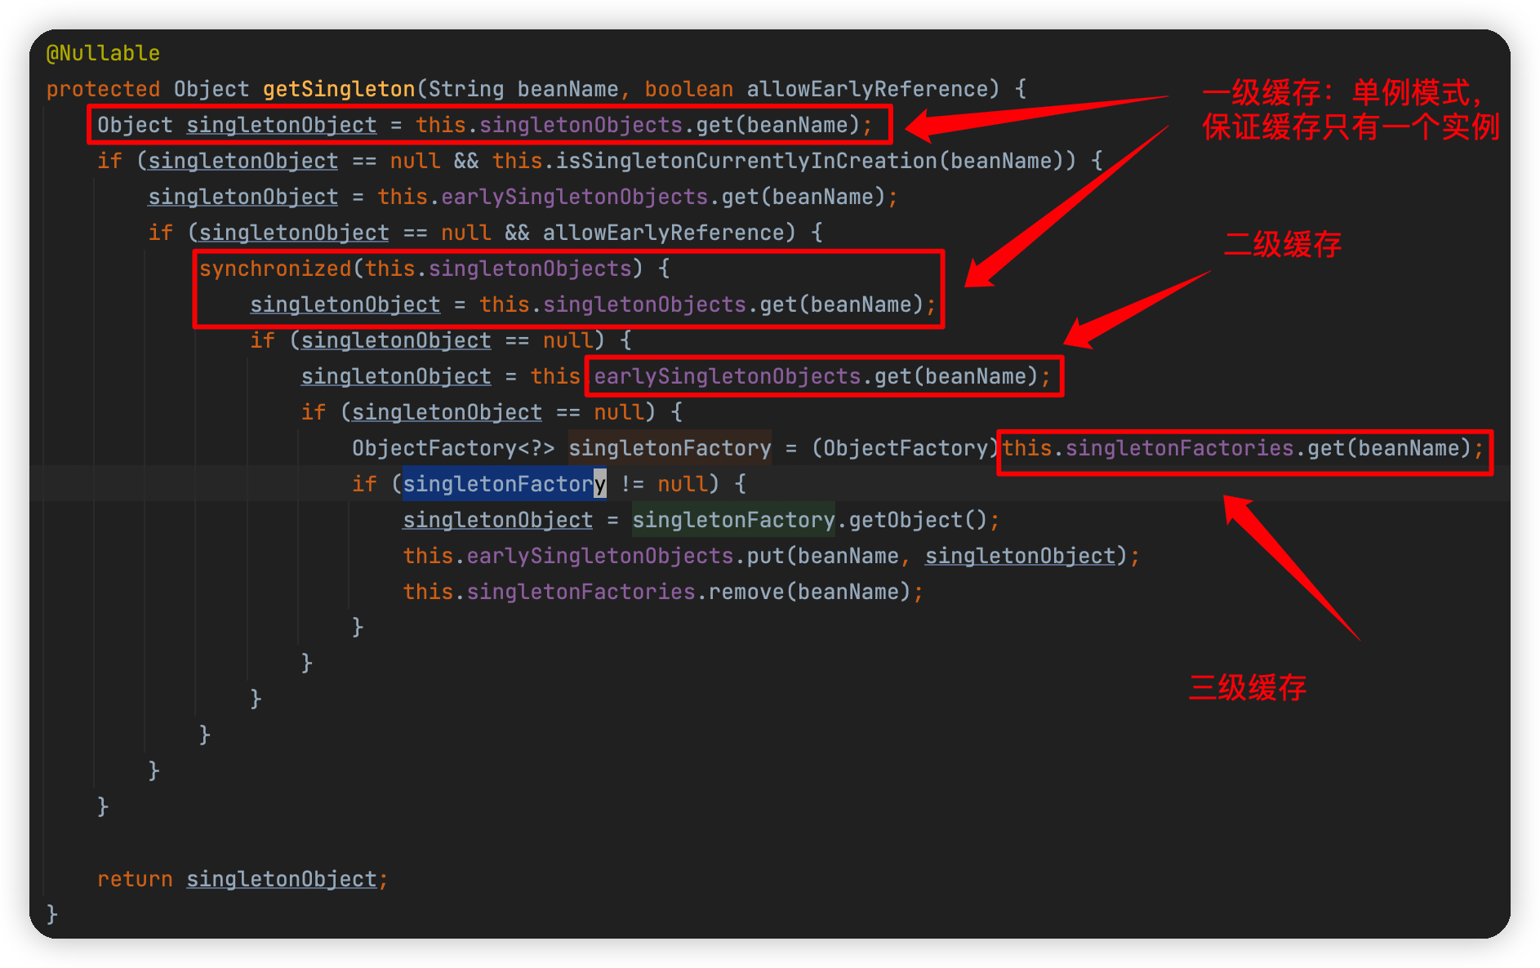
Task: Click the String type in the method signature
Action: click(x=466, y=89)
